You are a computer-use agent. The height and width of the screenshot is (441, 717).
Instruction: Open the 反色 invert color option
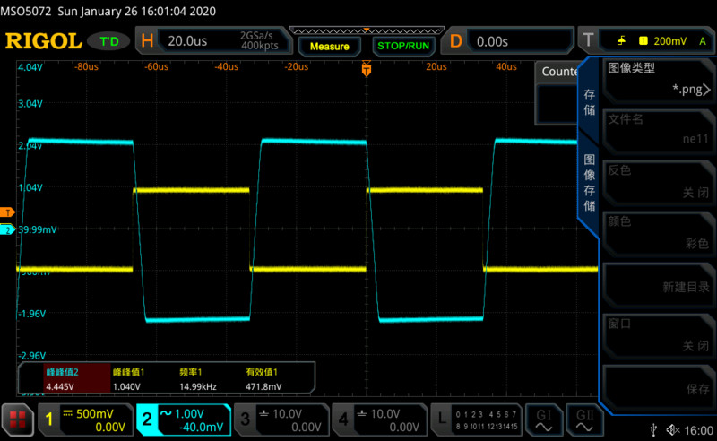click(658, 181)
